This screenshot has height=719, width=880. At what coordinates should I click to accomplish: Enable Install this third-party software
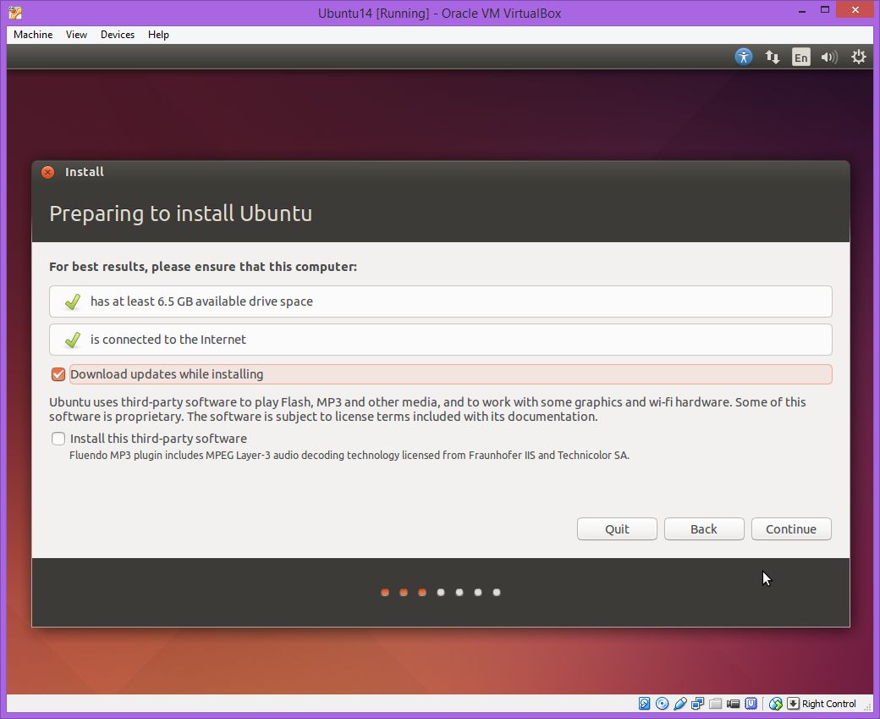click(x=58, y=439)
